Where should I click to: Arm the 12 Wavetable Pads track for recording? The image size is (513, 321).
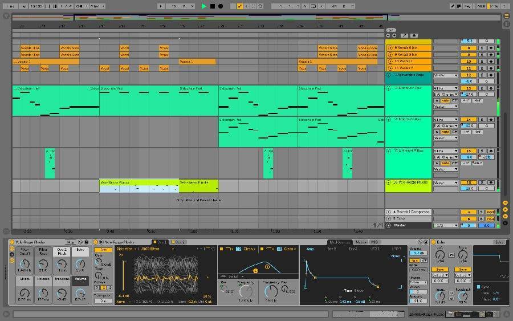491,75
